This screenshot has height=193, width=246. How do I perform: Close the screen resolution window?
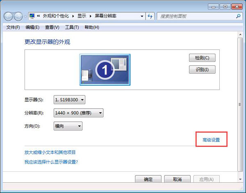coord(237,7)
